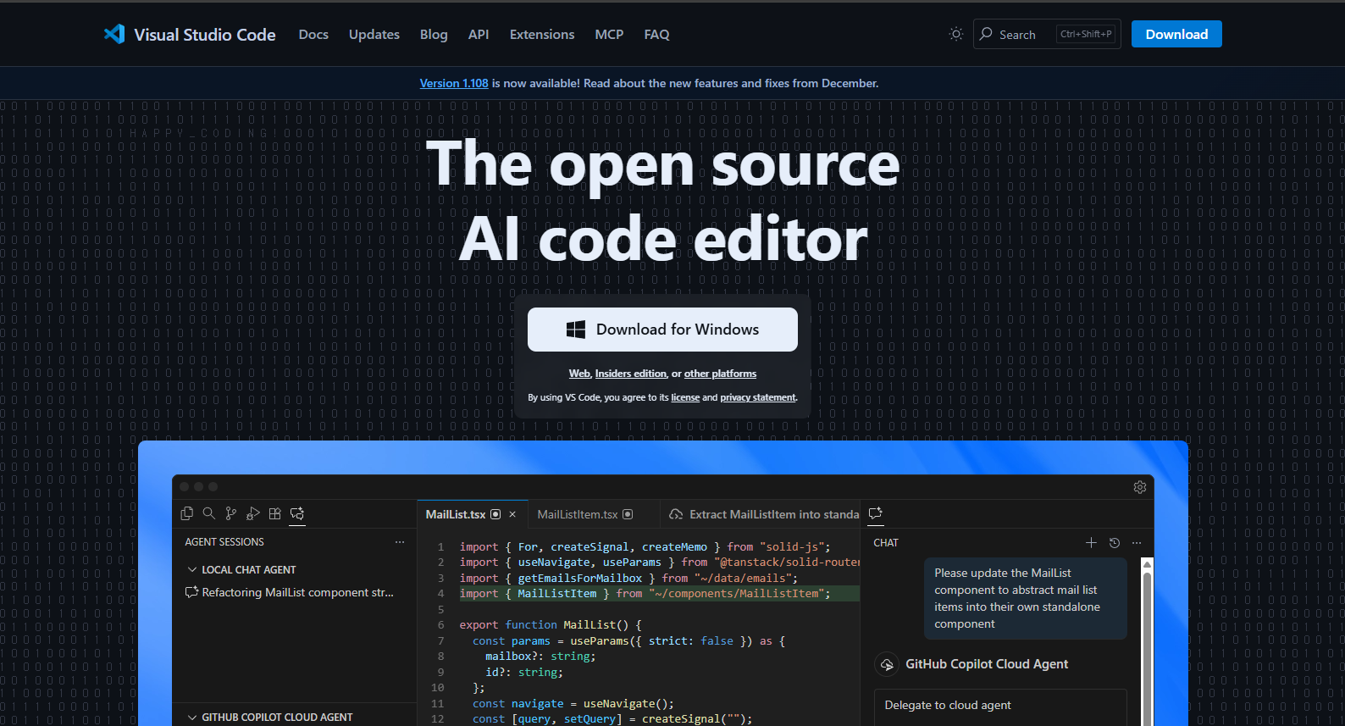The image size is (1345, 726).
Task: Open the chat history clock icon
Action: pos(1115,543)
